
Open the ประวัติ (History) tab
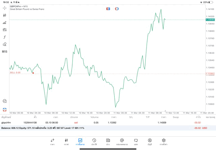coord(94,142)
